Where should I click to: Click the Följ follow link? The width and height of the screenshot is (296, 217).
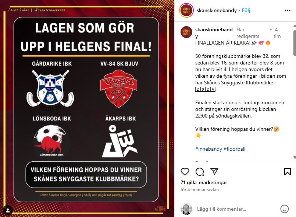pos(246,10)
